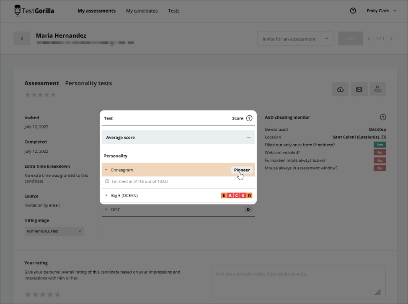
Task: Click the Personality section heading
Action: pyautogui.click(x=116, y=156)
